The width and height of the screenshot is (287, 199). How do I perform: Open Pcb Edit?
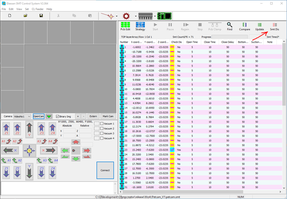[125, 26]
